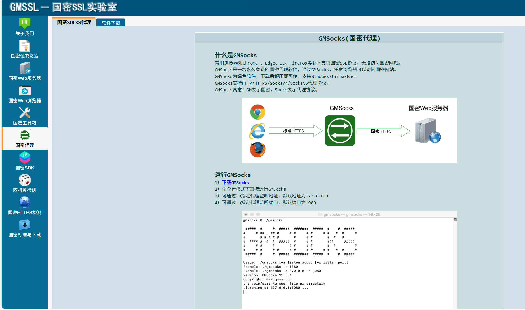Open the 关于我们 Hi icon

25,23
